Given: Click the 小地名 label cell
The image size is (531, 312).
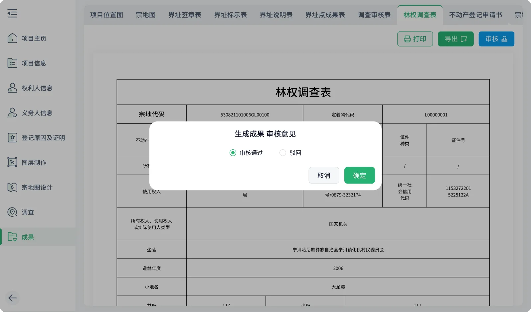Looking at the screenshot, I should (151, 287).
